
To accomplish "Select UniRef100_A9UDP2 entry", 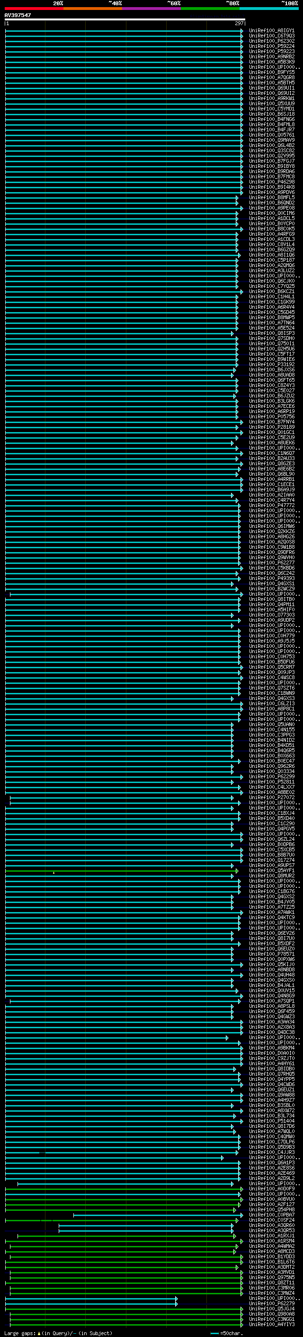I will (271, 620).
